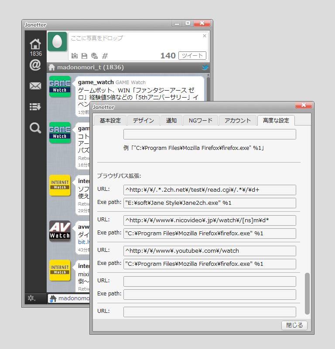Click the fourth empty URL field
The width and height of the screenshot is (335, 349).
tap(210, 281)
